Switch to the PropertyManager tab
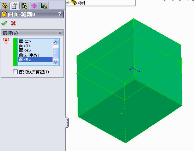 click(14, 6)
